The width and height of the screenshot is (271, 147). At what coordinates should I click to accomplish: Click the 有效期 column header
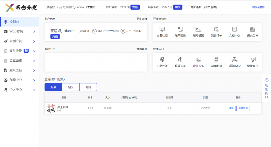tap(169, 97)
